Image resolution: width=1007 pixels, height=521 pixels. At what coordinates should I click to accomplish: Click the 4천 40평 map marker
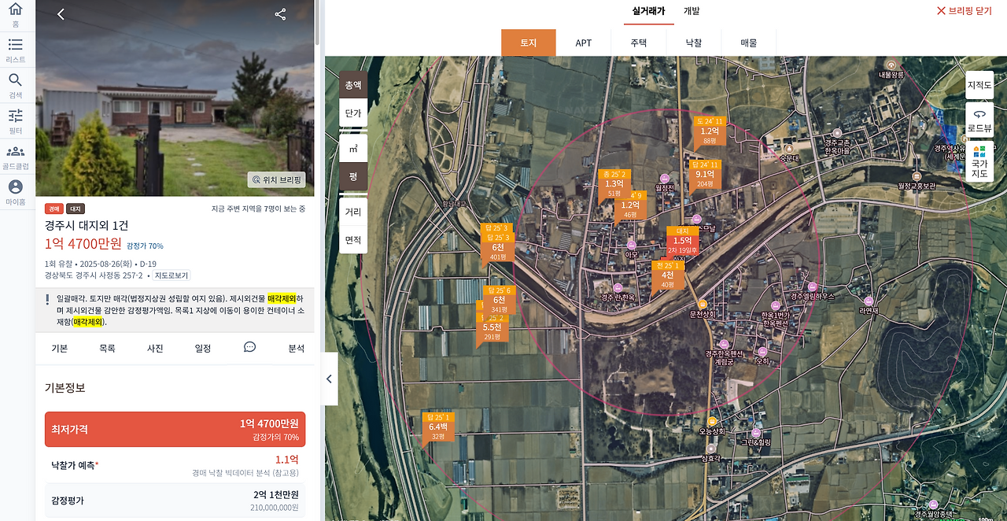pos(667,275)
